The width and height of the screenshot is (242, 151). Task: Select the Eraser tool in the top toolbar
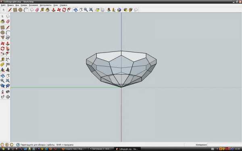(x=37, y=10)
